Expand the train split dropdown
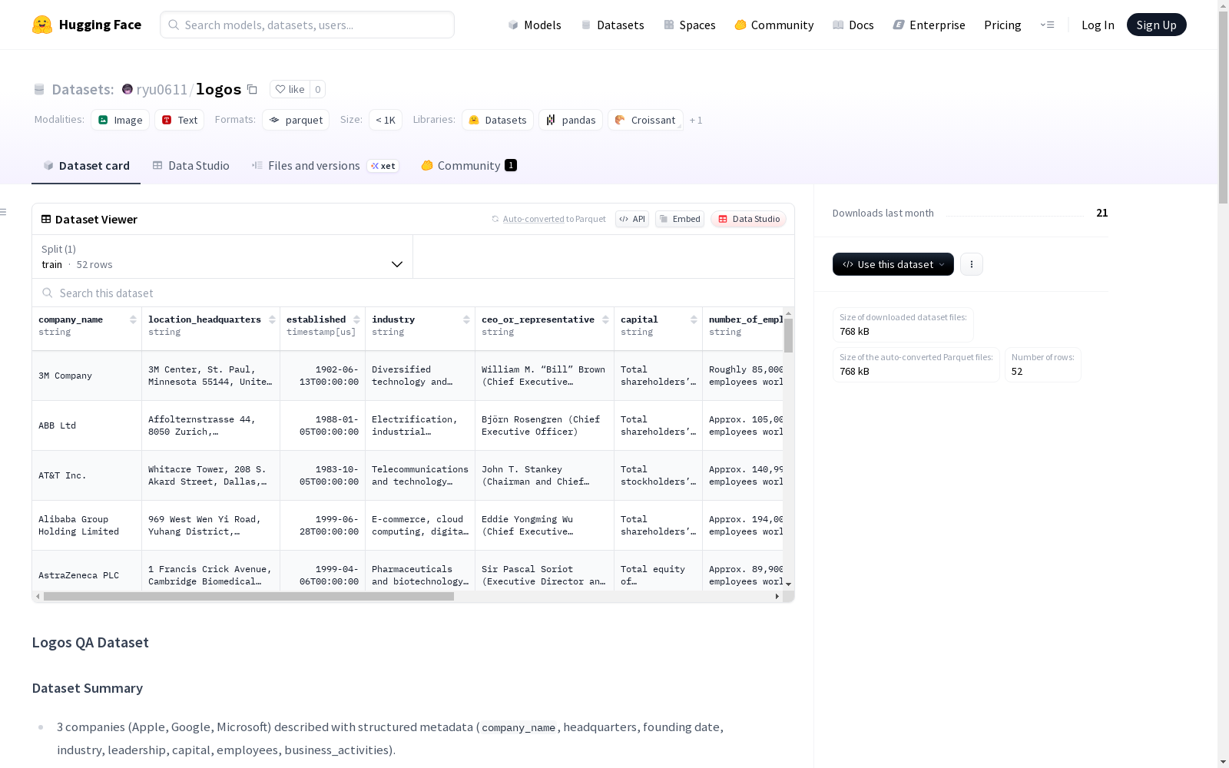 [x=222, y=257]
